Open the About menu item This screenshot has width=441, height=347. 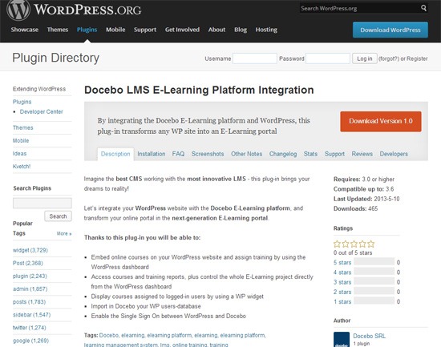(x=216, y=30)
